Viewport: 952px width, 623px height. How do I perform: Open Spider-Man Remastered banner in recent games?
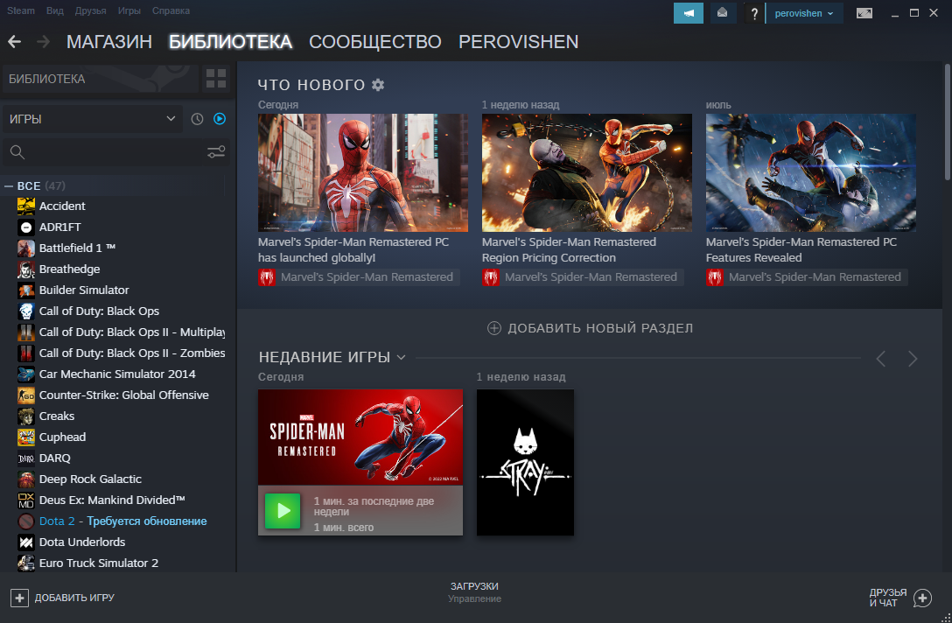click(x=360, y=437)
